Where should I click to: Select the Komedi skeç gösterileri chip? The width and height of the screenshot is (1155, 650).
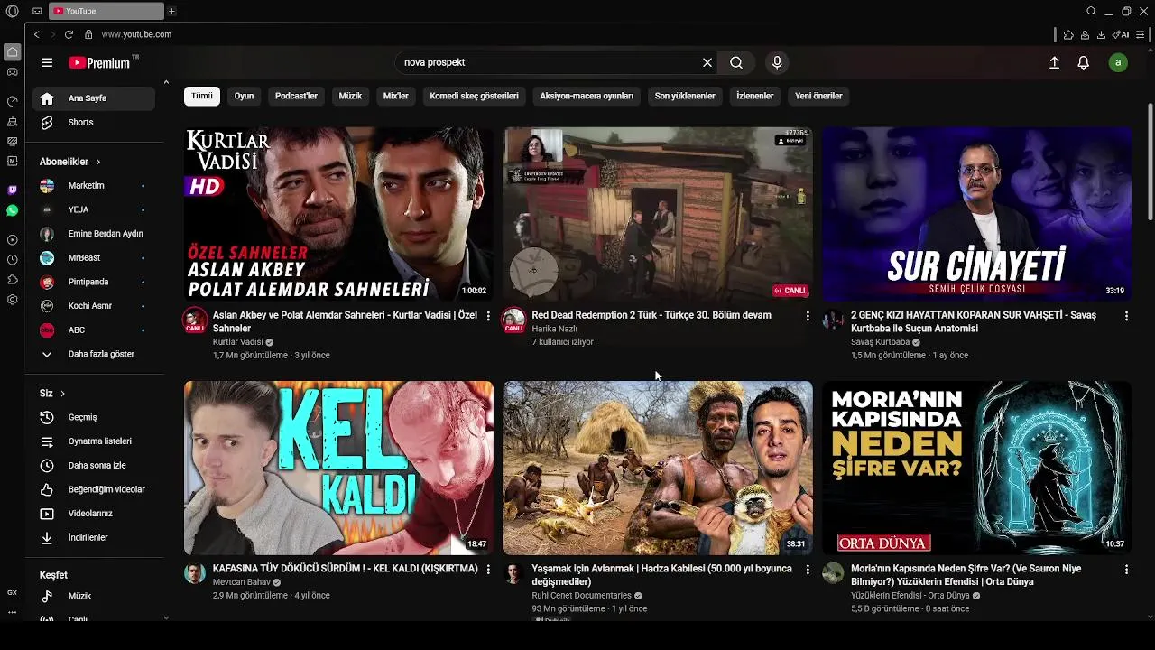click(474, 96)
